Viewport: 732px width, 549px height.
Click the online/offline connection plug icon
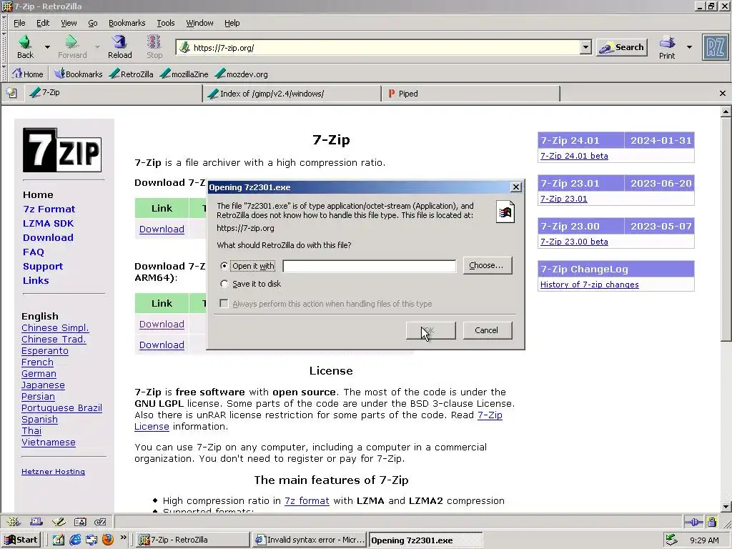[x=693, y=522]
